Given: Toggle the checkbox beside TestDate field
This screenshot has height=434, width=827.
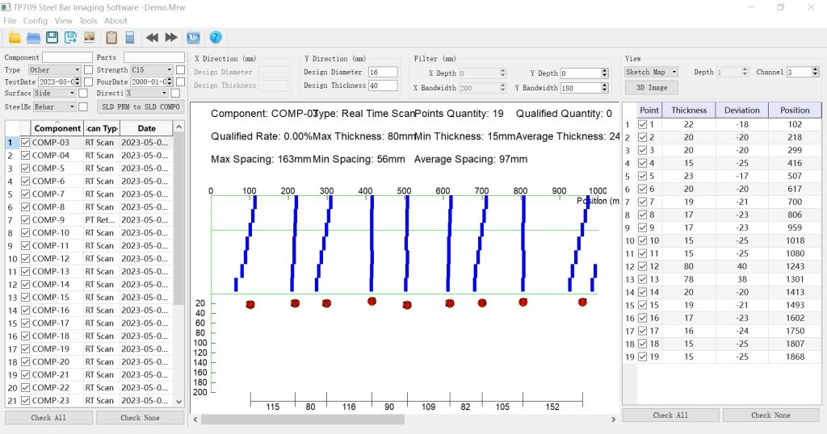Looking at the screenshot, I should [x=88, y=81].
